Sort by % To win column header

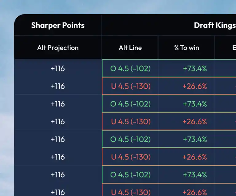[x=187, y=48]
